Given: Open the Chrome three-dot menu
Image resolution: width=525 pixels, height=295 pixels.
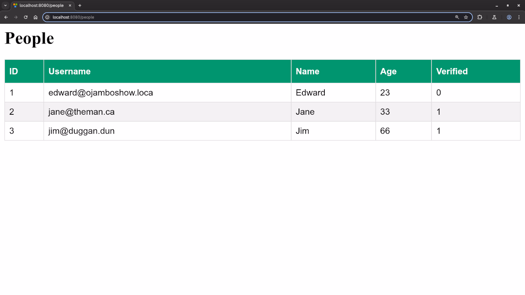Looking at the screenshot, I should (519, 17).
